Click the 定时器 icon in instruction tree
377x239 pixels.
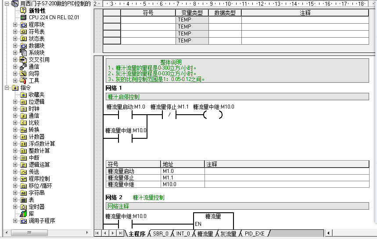(x=24, y=207)
